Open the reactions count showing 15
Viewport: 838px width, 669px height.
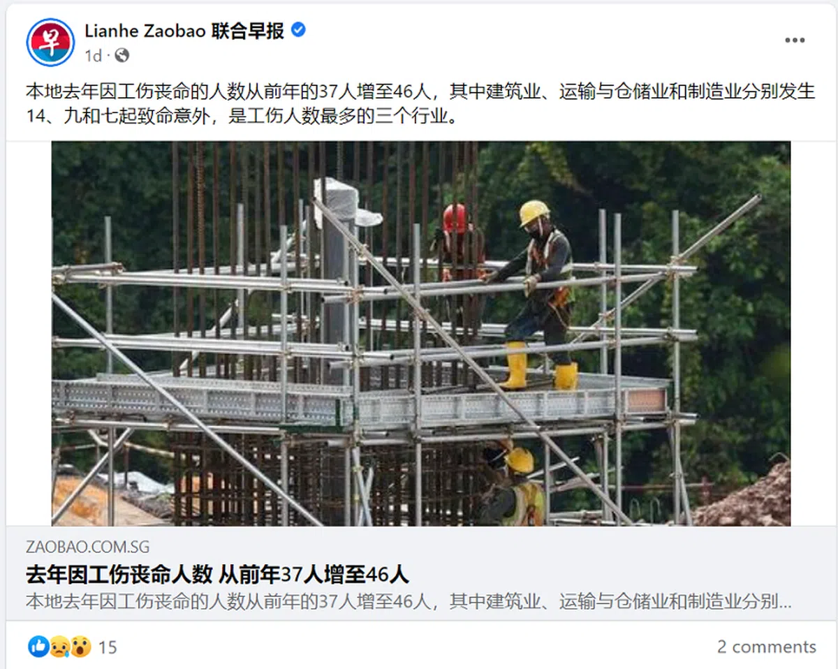point(108,647)
